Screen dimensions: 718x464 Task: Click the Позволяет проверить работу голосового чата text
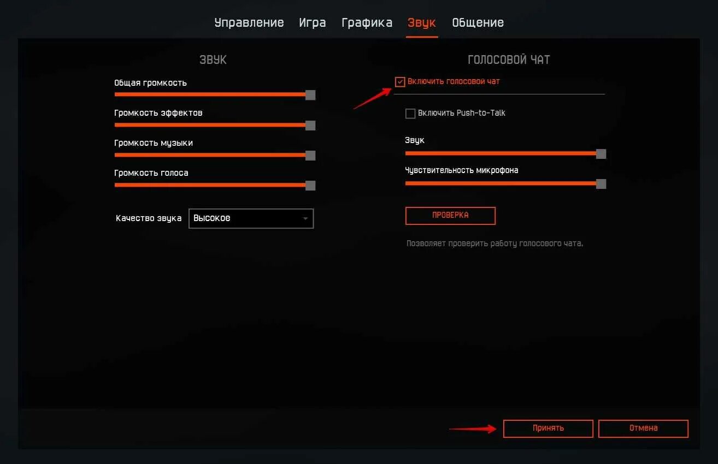point(495,243)
